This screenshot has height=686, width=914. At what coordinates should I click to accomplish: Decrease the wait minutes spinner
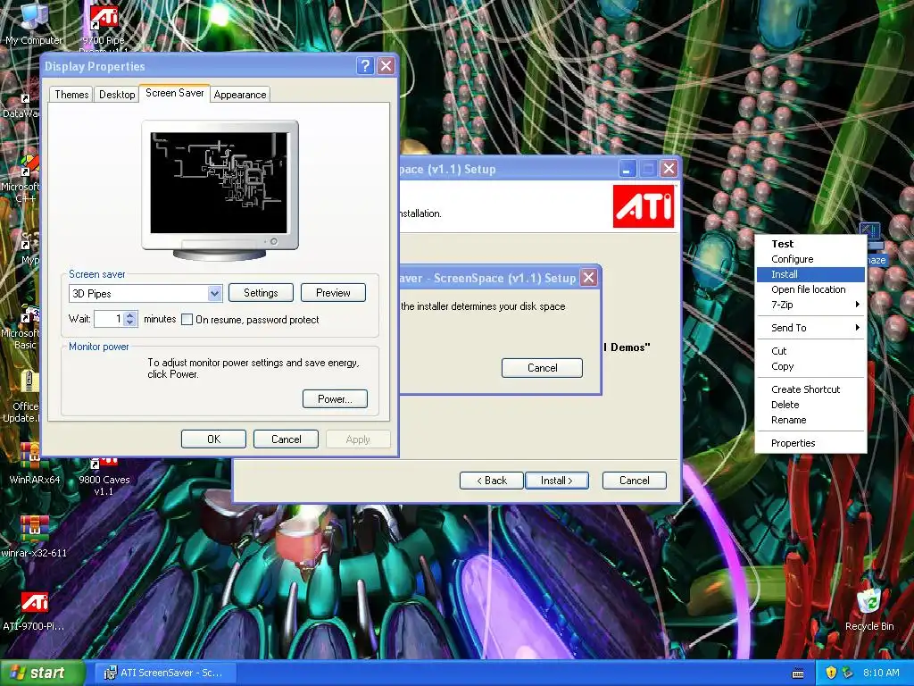pos(130,322)
